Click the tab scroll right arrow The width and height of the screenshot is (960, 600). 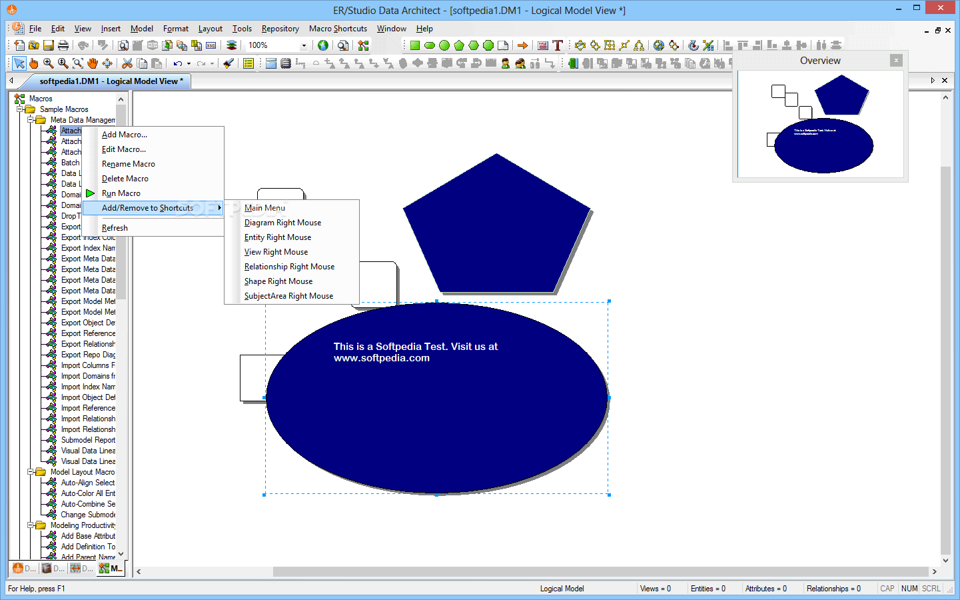933,81
